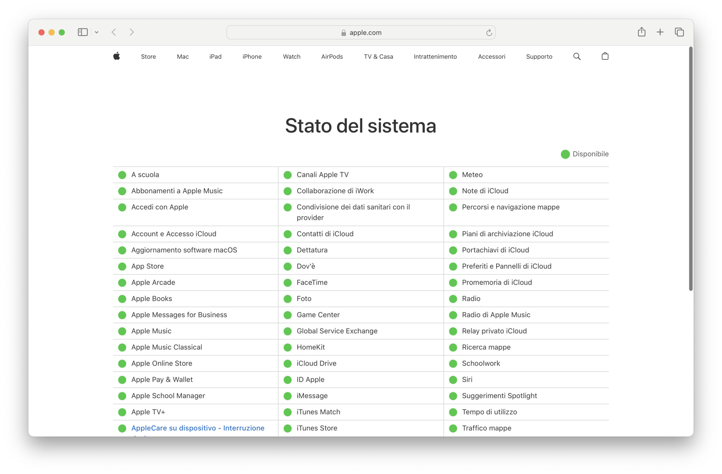
Task: Open the AppleCare su dispositivo - Interruzione link
Action: click(197, 428)
